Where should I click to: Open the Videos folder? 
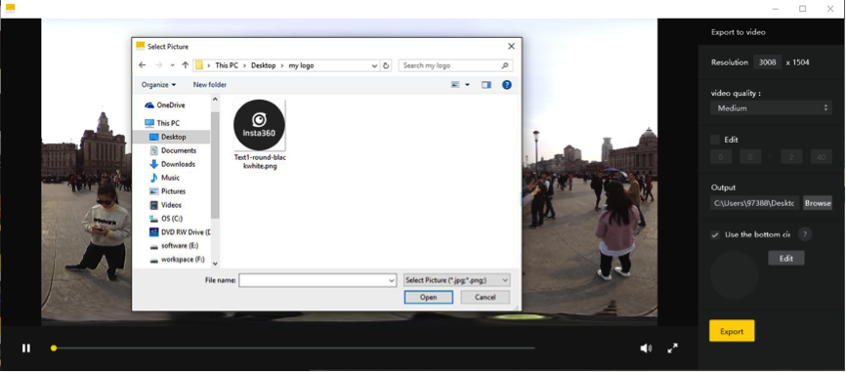(166, 205)
